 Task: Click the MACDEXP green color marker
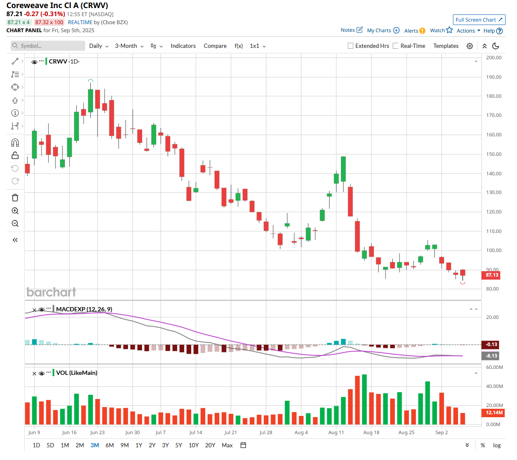tap(53, 309)
